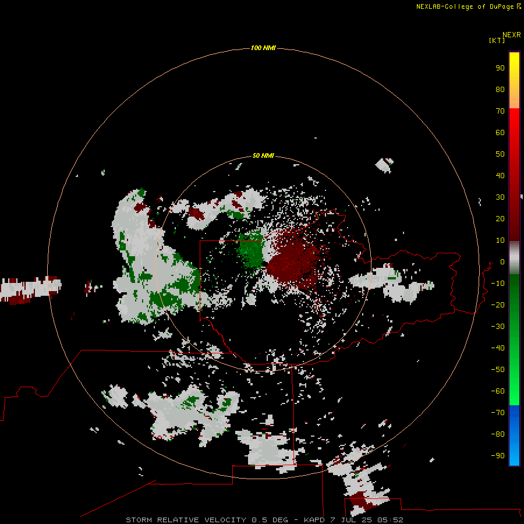Click the -20 value on the velocity scale
Viewport: 524px width, 524px height.
pos(498,305)
